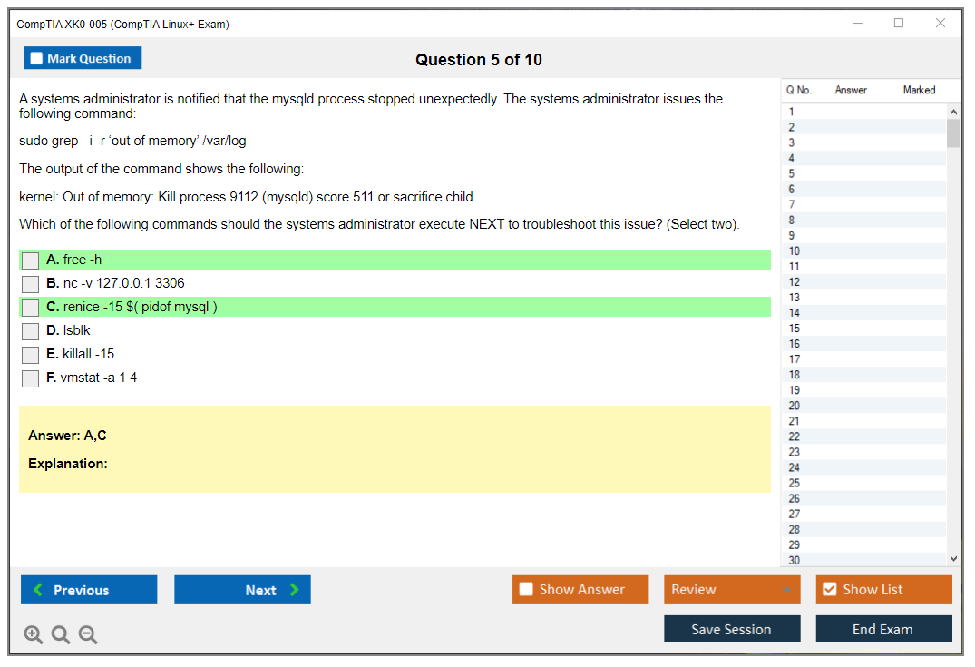Select checkbox for option C renice
The image size is (975, 667).
pos(31,308)
